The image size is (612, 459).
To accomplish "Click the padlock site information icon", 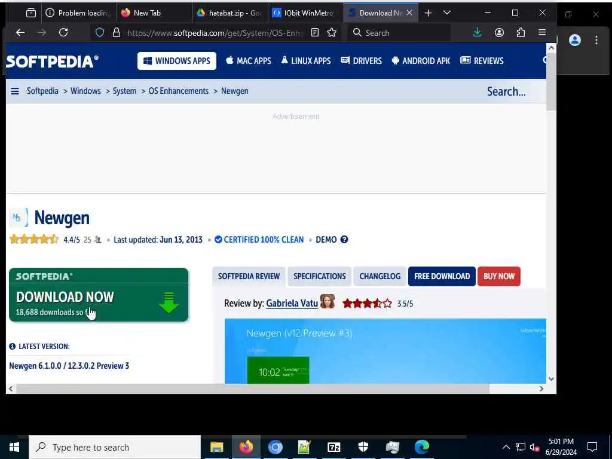I will click(117, 33).
